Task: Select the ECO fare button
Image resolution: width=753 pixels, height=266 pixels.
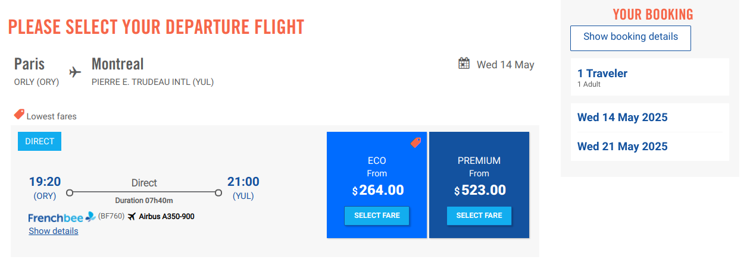Action: click(377, 216)
